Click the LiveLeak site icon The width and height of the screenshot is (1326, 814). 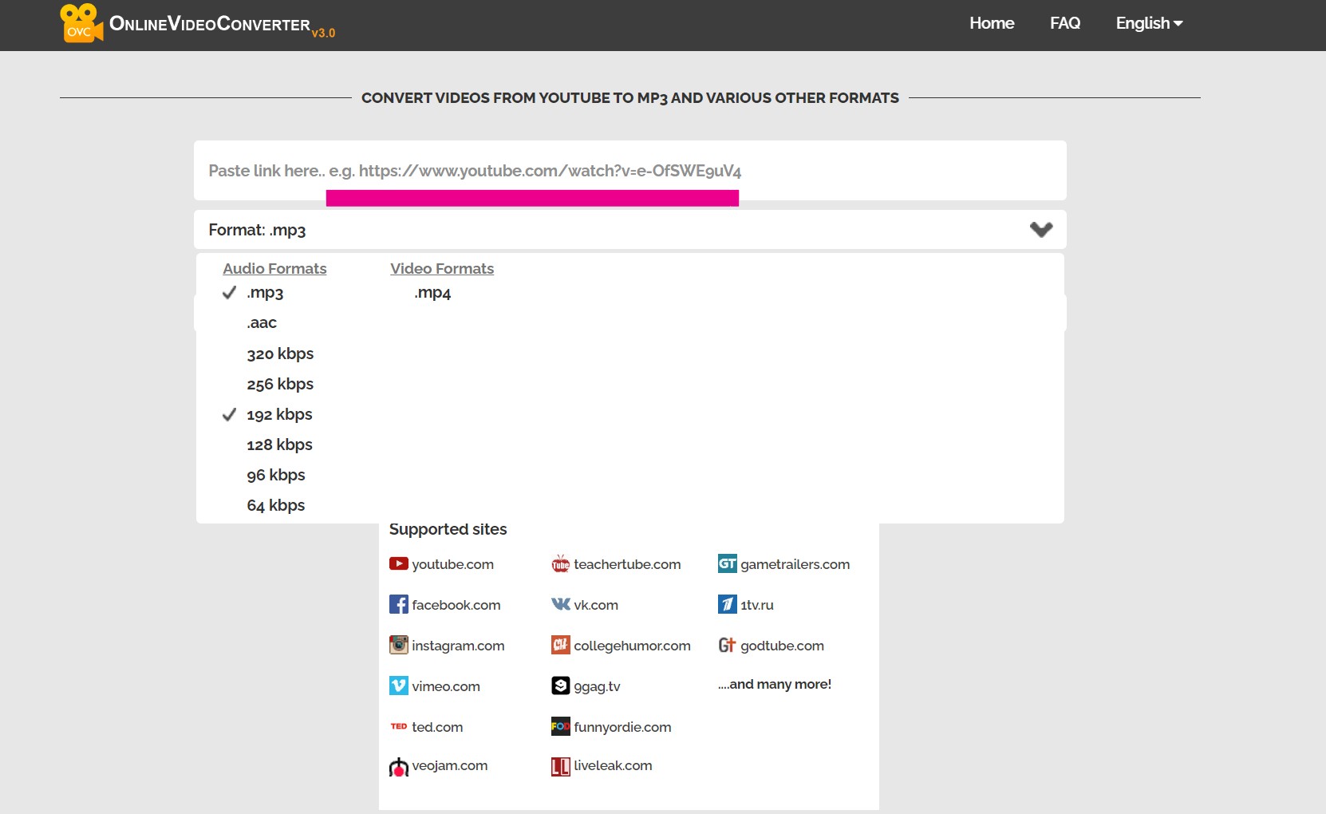click(x=562, y=766)
